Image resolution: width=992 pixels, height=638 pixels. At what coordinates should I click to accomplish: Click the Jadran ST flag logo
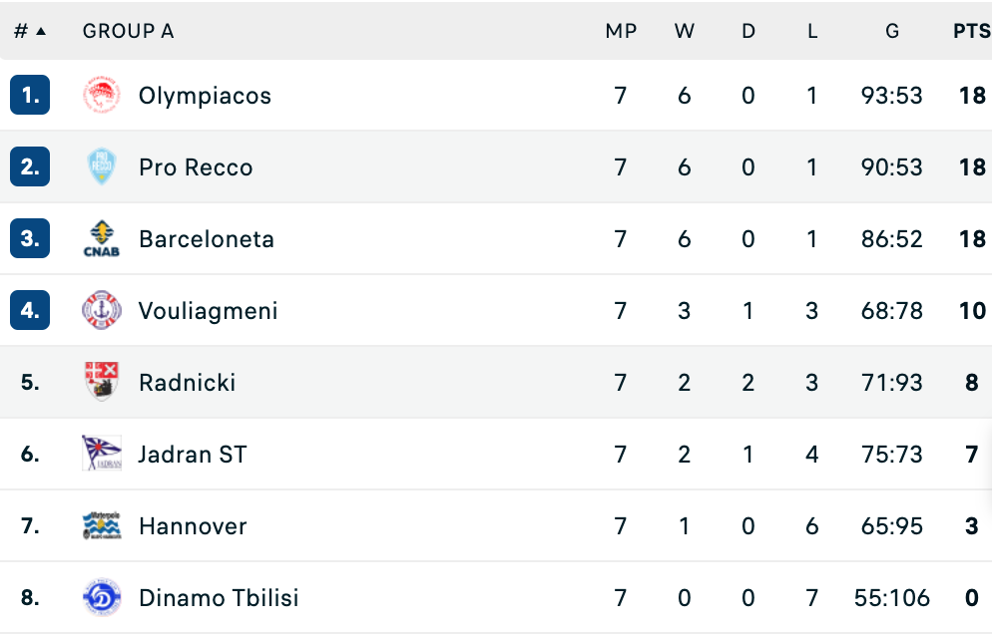(x=101, y=454)
